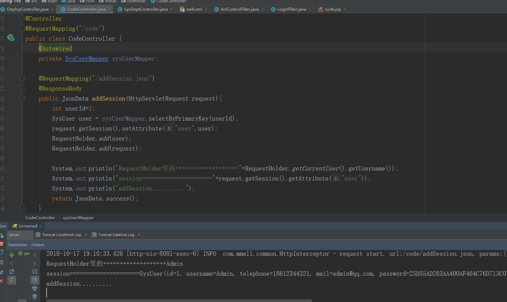Click the grey Undeploy icon
The width and height of the screenshot is (507, 302).
[12, 263]
